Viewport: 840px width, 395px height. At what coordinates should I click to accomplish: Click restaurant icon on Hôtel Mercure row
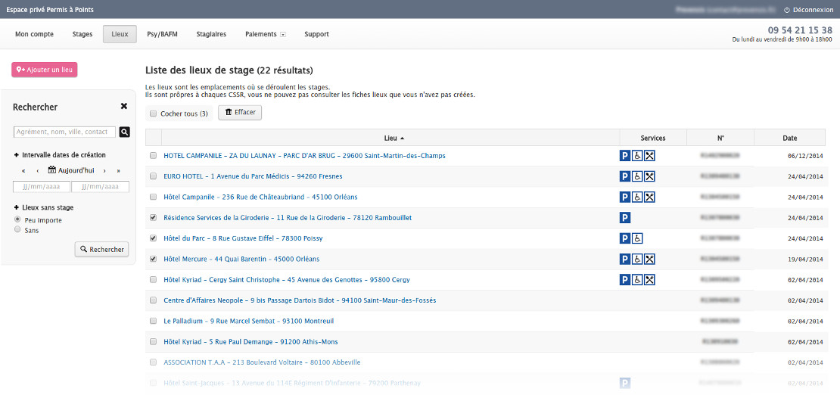[649, 260]
